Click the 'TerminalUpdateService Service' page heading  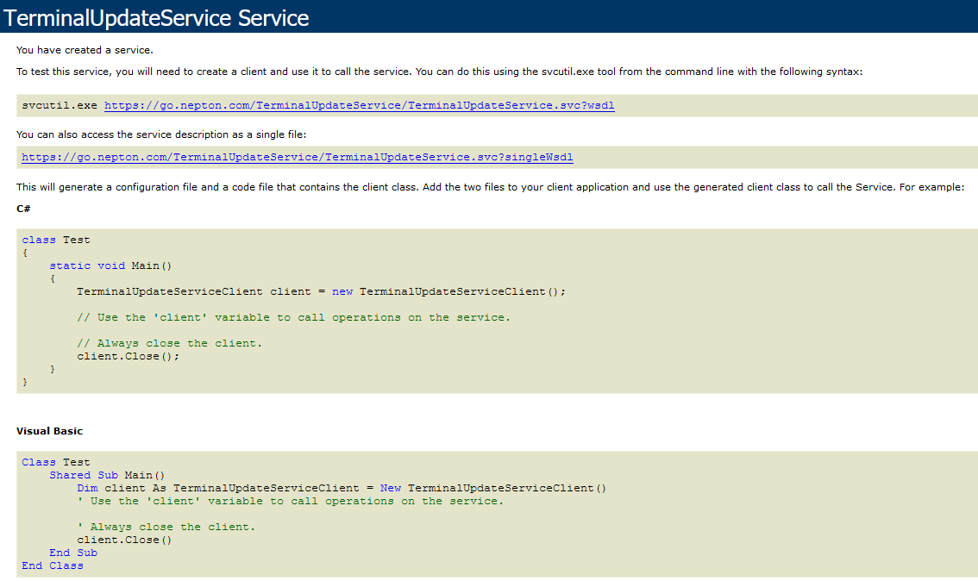[x=156, y=18]
